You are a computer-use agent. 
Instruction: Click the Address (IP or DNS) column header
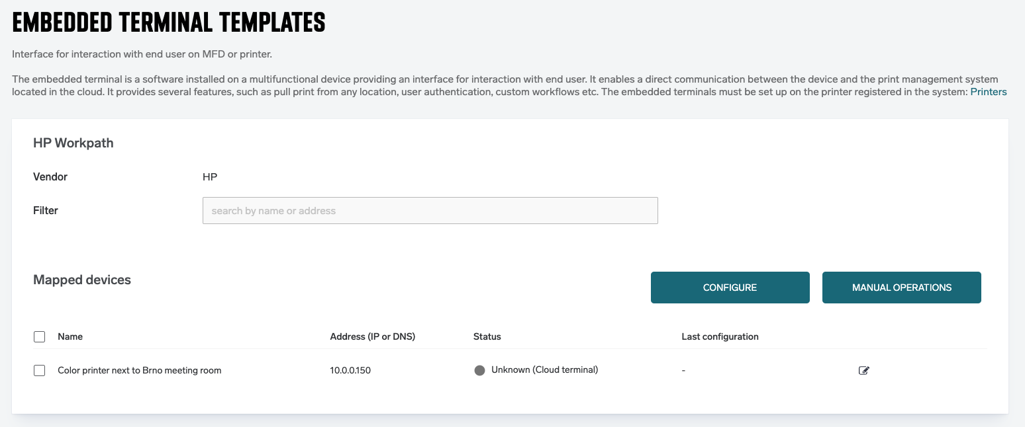[372, 336]
